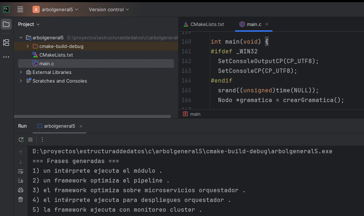This screenshot has height=216, width=364.
Task: Toggle scroll to end of console
Action: pos(21,181)
